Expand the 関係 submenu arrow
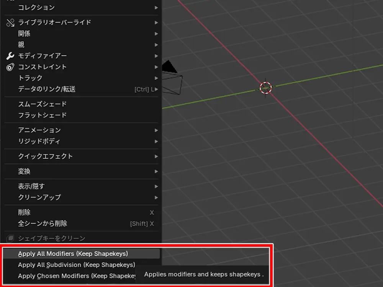Screen dimensions: 383x287 [x=156, y=34]
